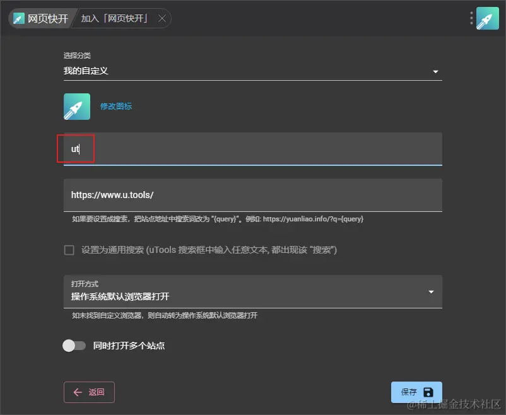Open the 选择分类 dropdown showing 我的自定义
506x415 pixels.
[x=252, y=71]
